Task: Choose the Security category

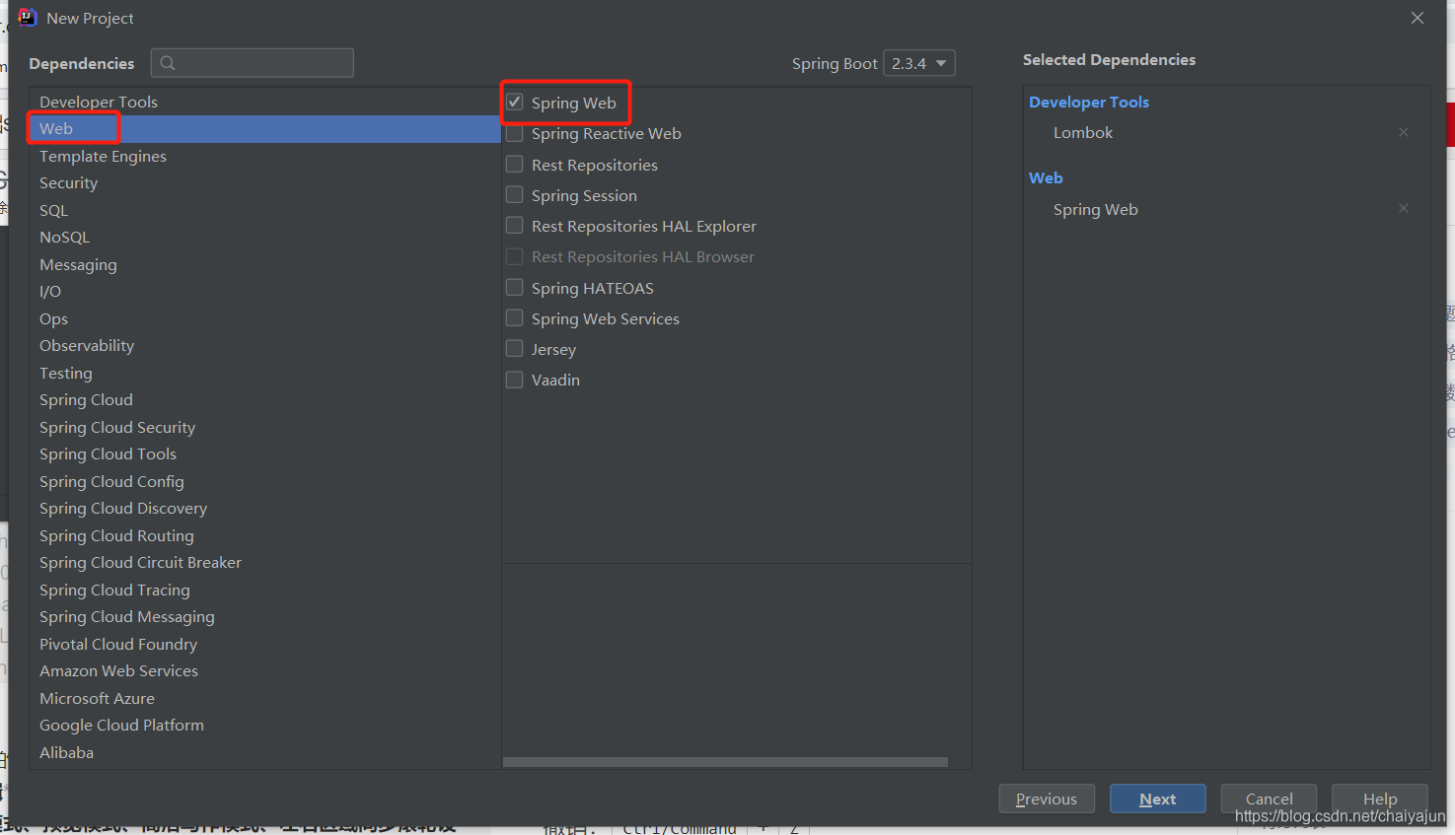Action: 265,183
